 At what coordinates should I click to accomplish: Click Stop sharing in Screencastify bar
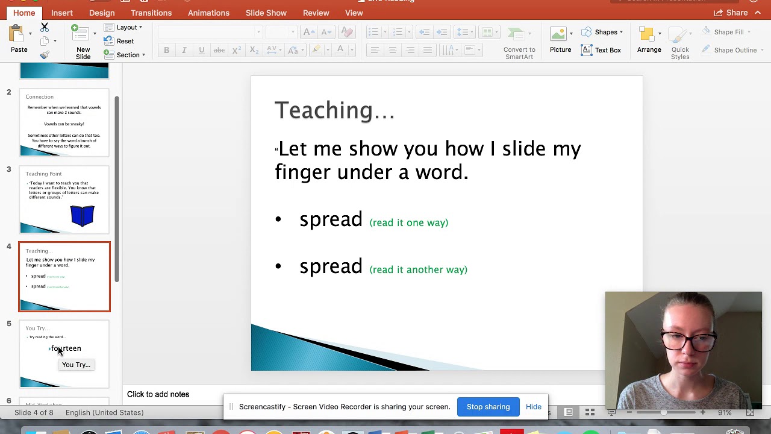(x=488, y=407)
